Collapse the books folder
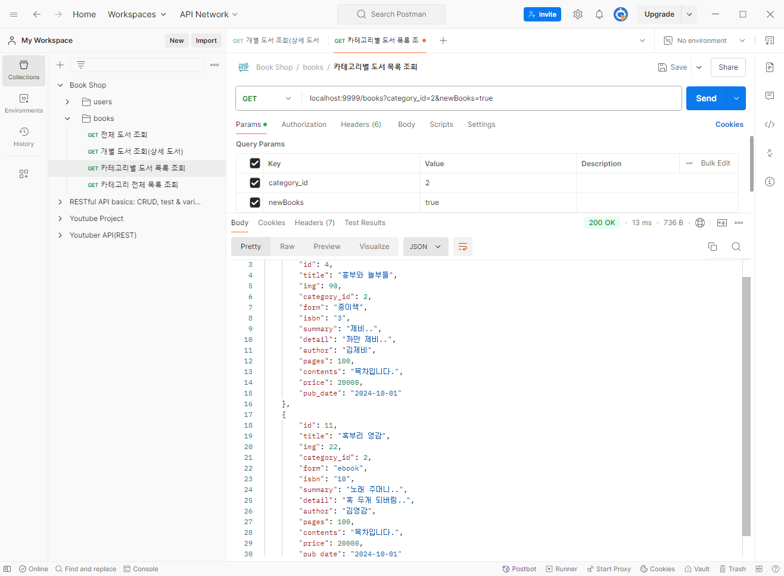784x576 pixels. [67, 119]
